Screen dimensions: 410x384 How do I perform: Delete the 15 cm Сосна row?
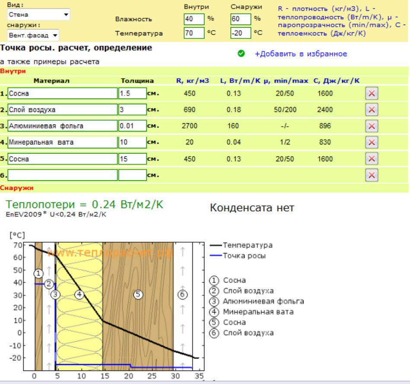pos(372,159)
